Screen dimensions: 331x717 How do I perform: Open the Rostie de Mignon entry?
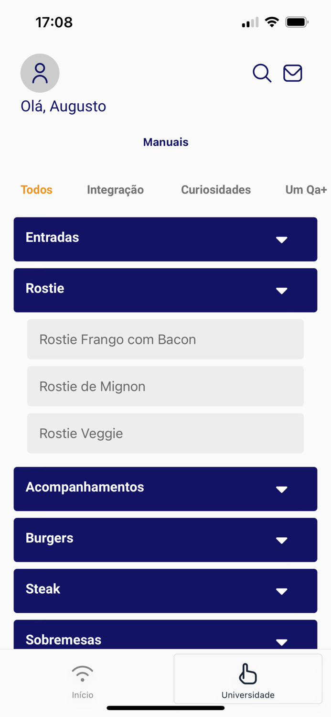166,386
